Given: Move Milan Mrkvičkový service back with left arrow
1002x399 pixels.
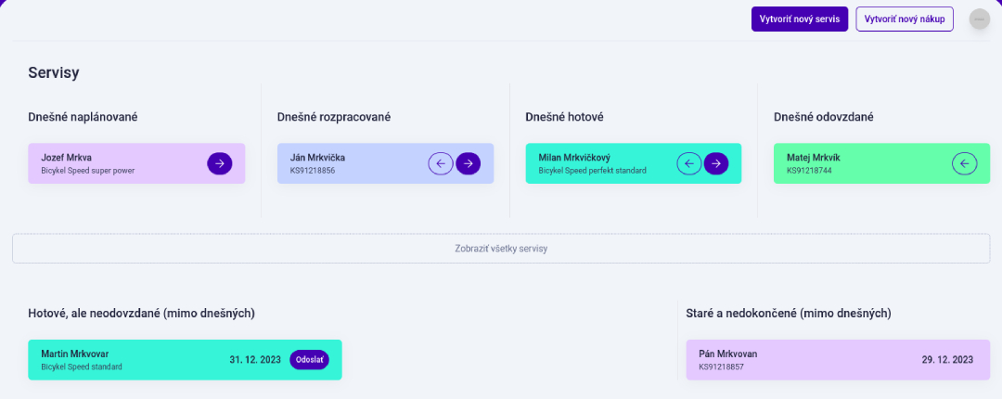Looking at the screenshot, I should click(x=688, y=163).
